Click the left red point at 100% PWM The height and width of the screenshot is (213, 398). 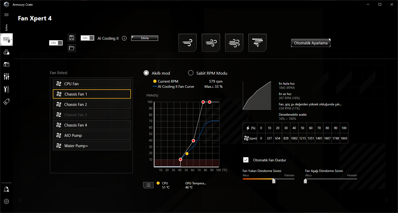click(x=203, y=102)
